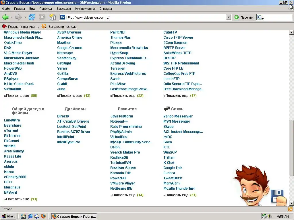294x220 pixels.
Task: Open the FireFTP link
Action: pyautogui.click(x=169, y=58)
